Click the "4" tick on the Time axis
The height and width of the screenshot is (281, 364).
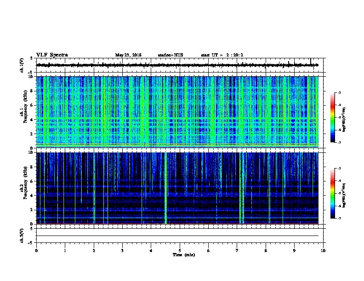(151, 251)
